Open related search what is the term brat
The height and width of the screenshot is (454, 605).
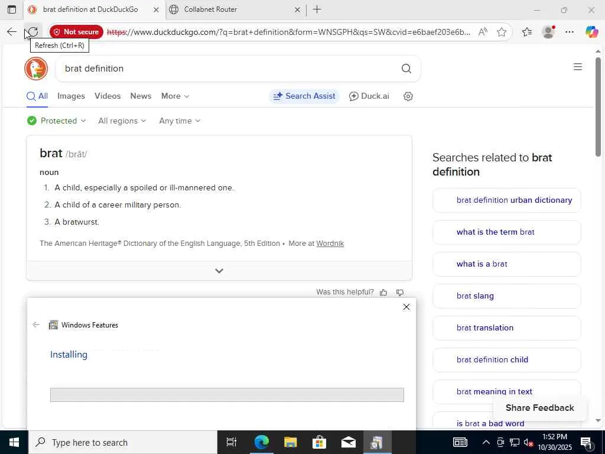tap(506, 232)
